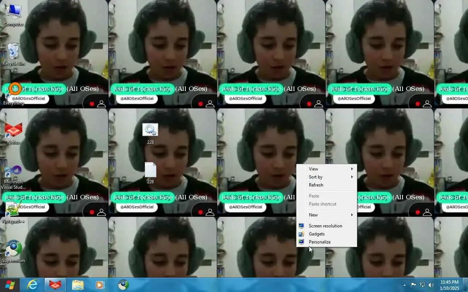The image size is (468, 292).
Task: Click the View submenu arrow
Action: pyautogui.click(x=352, y=169)
